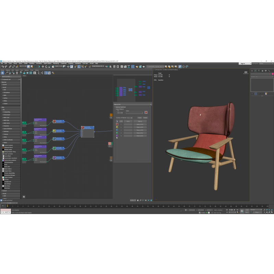
Task: Select the Rotate transform tool
Action: (46, 67)
